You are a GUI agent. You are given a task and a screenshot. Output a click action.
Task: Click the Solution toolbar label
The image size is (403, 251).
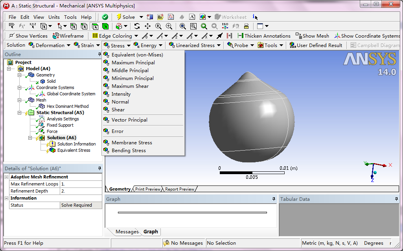click(16, 45)
